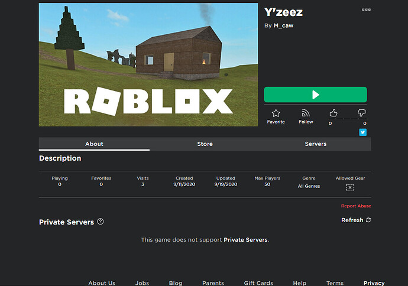Share the game via the Twitter icon
Image resolution: width=408 pixels, height=286 pixels.
(x=362, y=132)
